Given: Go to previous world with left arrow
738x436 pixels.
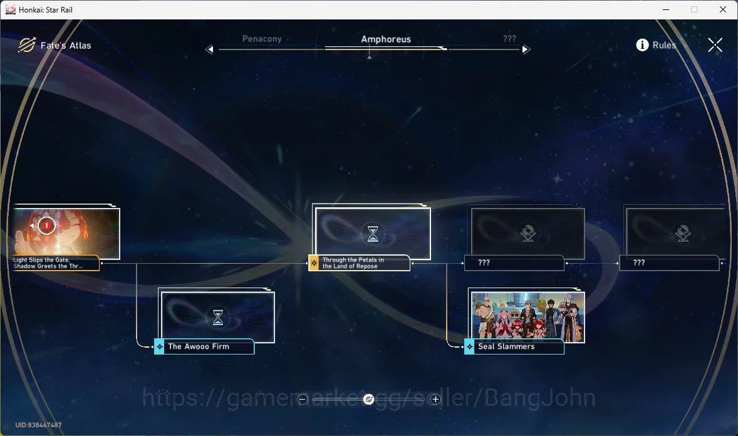Looking at the screenshot, I should point(209,49).
